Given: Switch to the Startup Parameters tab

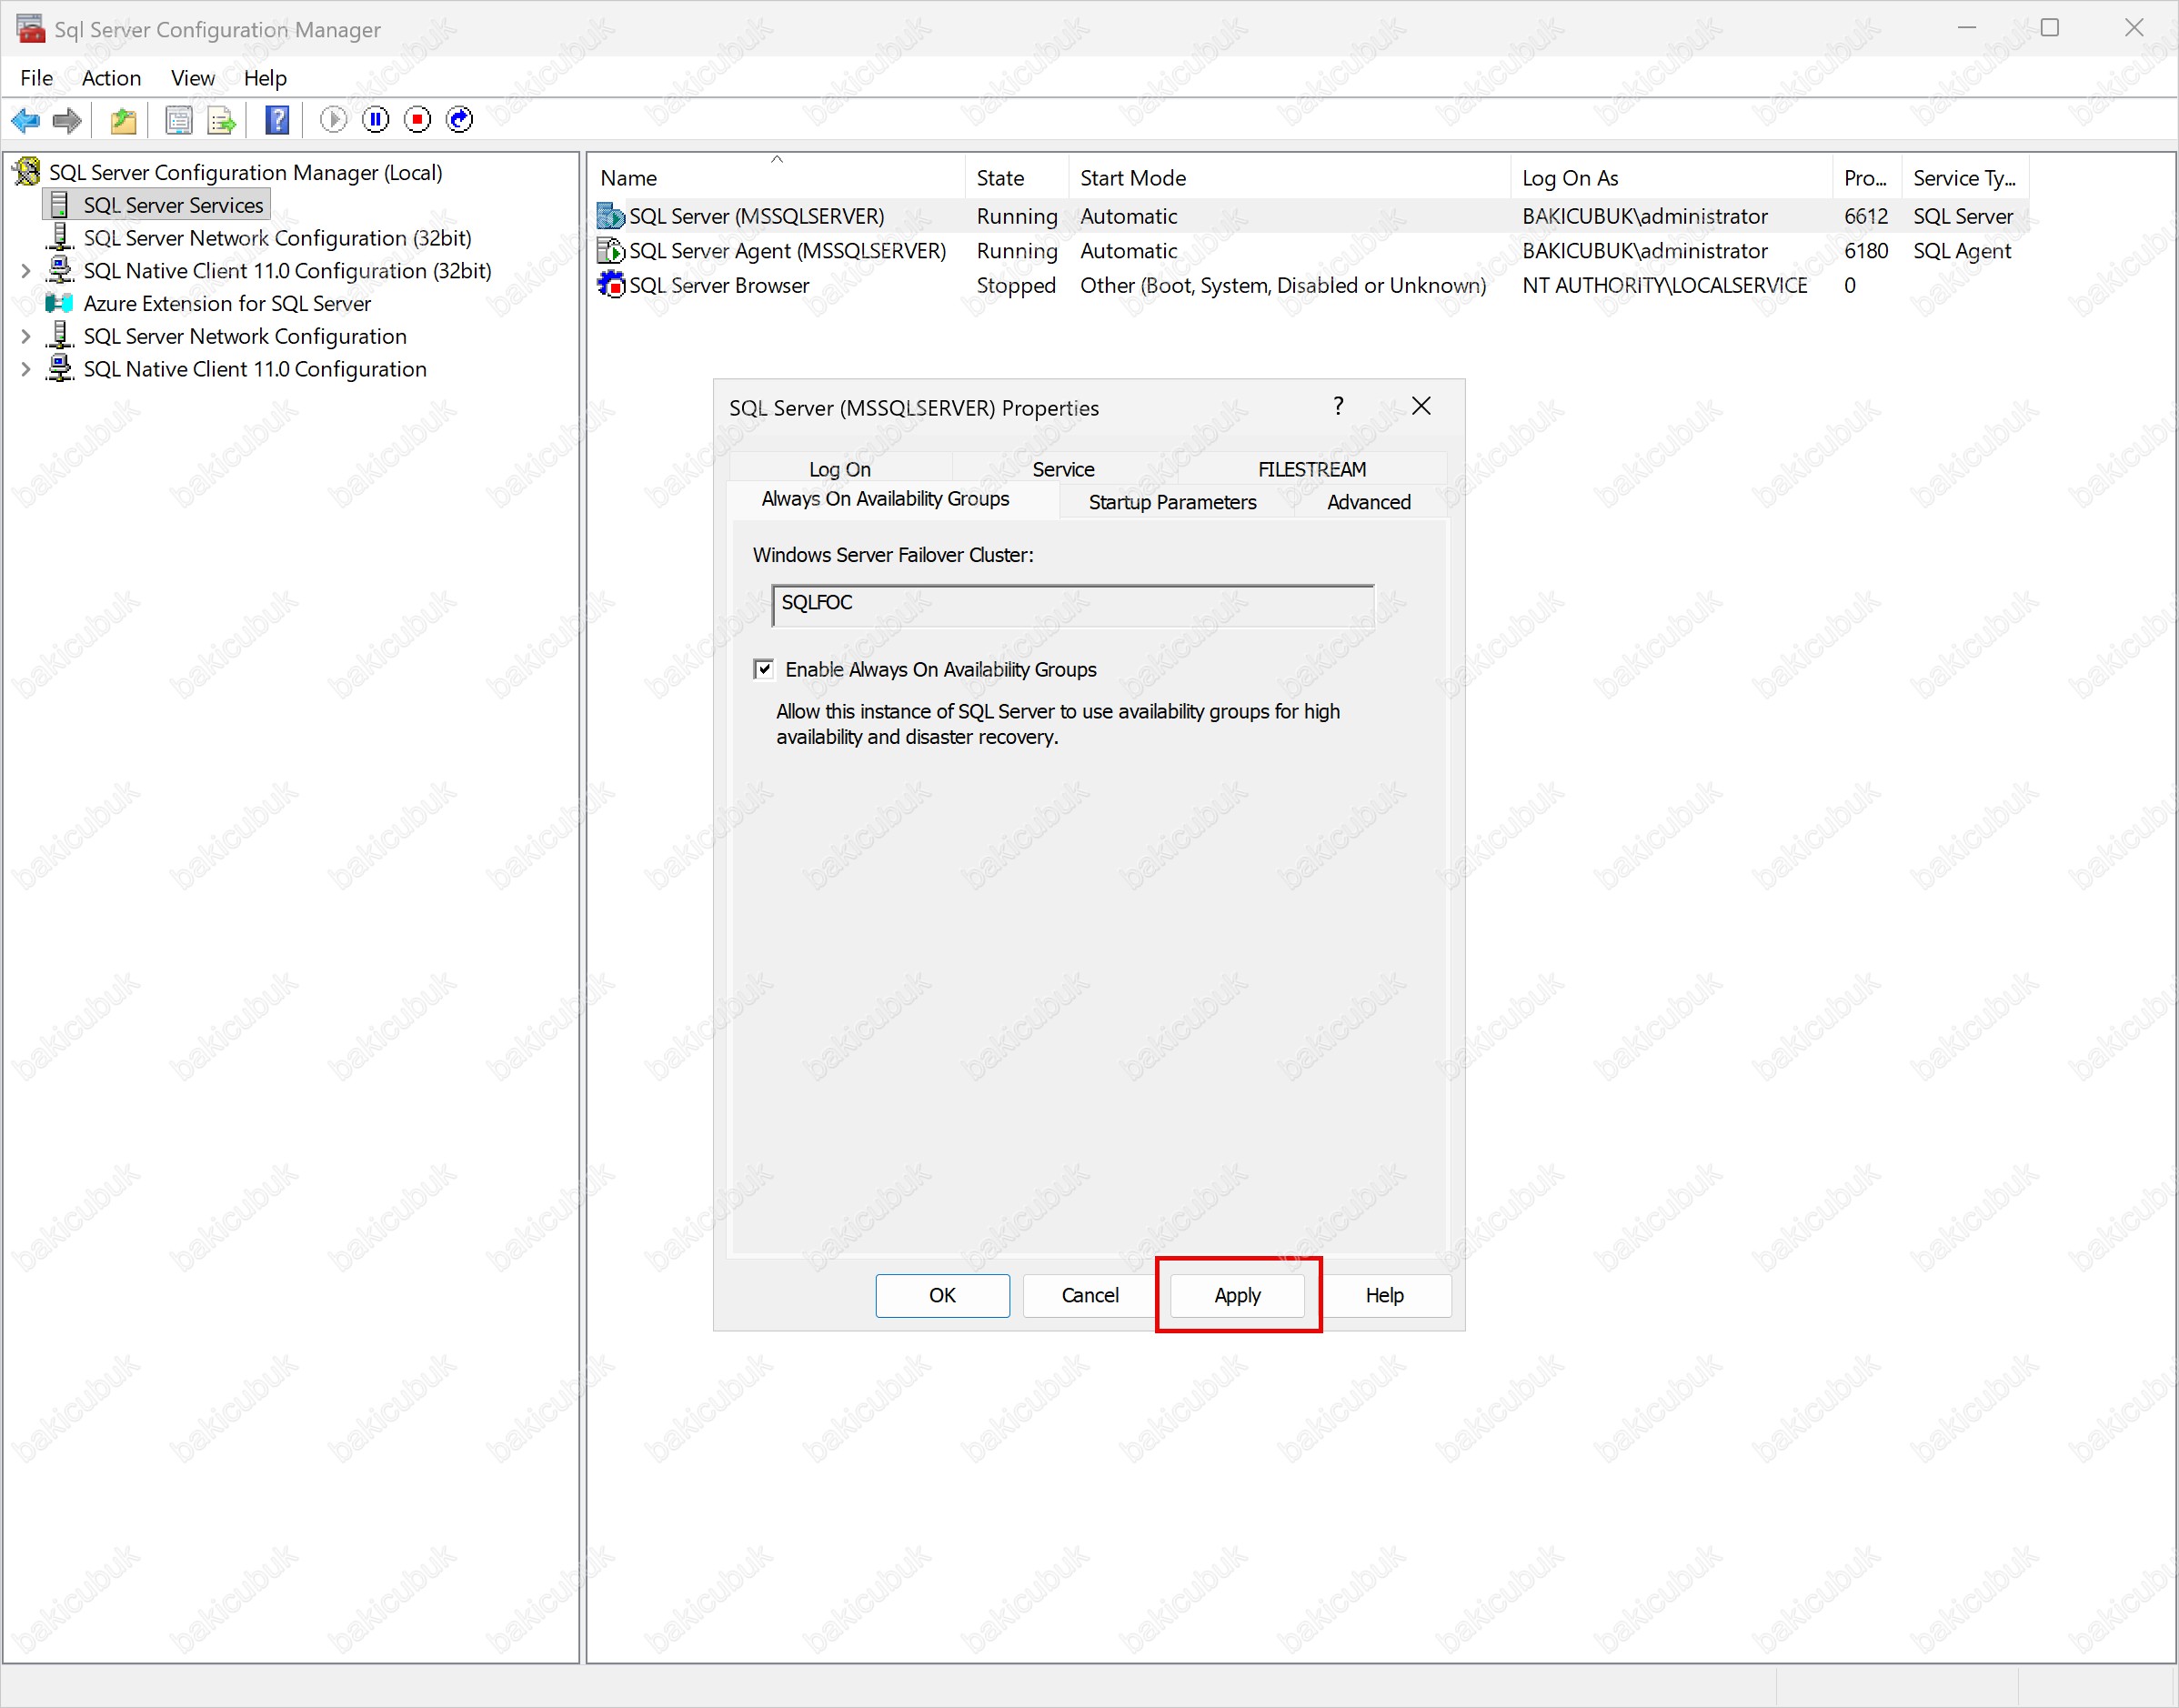Looking at the screenshot, I should click(1172, 502).
